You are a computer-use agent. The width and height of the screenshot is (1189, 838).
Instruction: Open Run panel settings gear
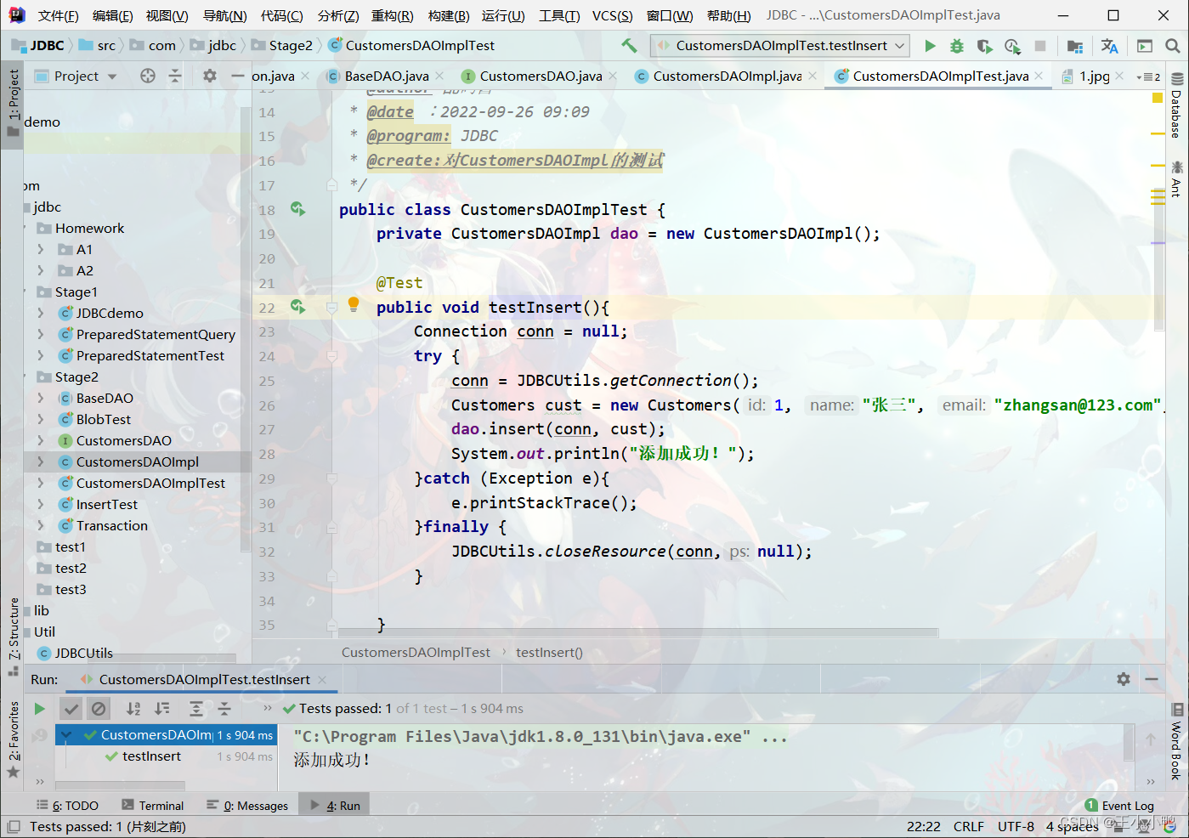coord(1124,679)
